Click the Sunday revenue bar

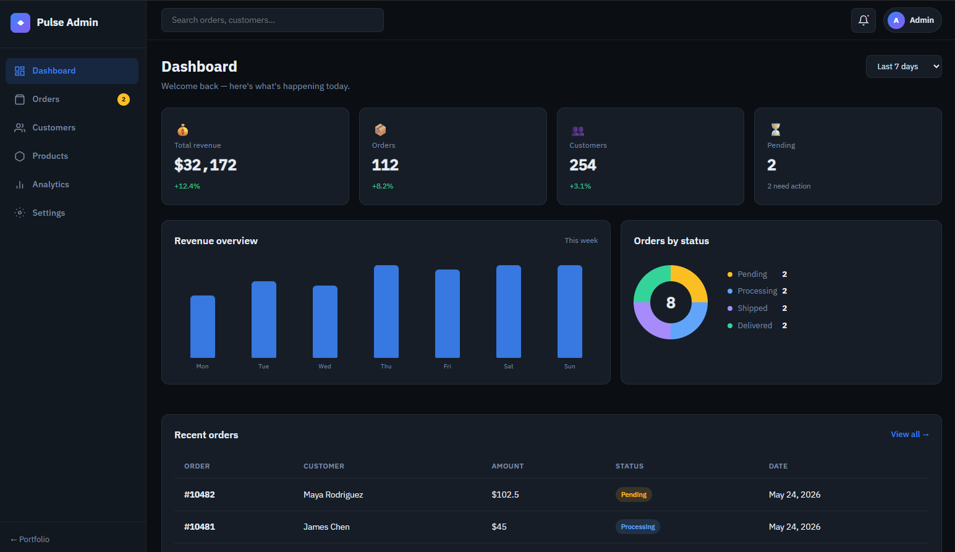click(x=570, y=312)
